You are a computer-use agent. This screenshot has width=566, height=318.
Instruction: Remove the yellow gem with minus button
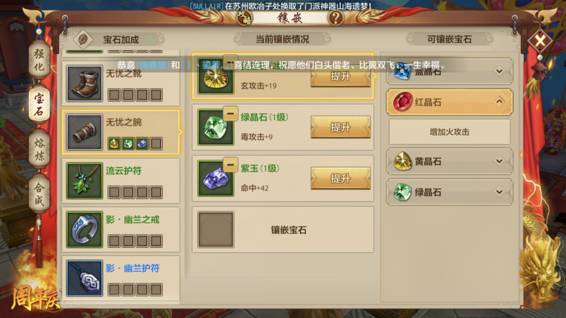tap(230, 60)
